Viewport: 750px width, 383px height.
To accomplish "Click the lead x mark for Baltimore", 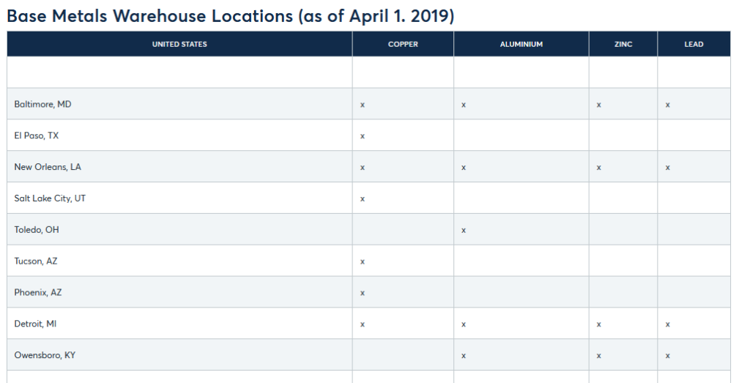I will 668,105.
